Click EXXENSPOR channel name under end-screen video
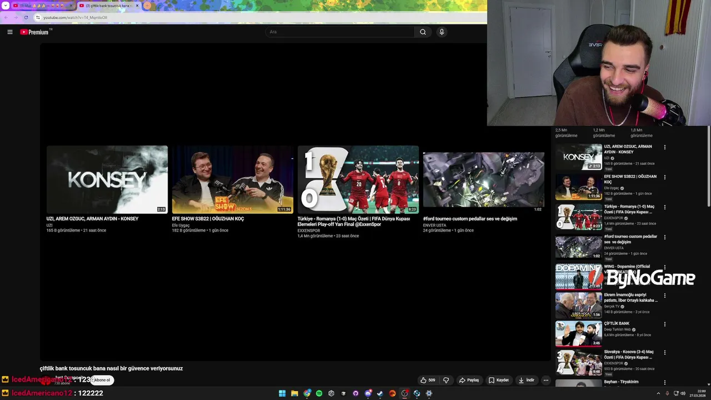711x400 pixels. pyautogui.click(x=309, y=231)
